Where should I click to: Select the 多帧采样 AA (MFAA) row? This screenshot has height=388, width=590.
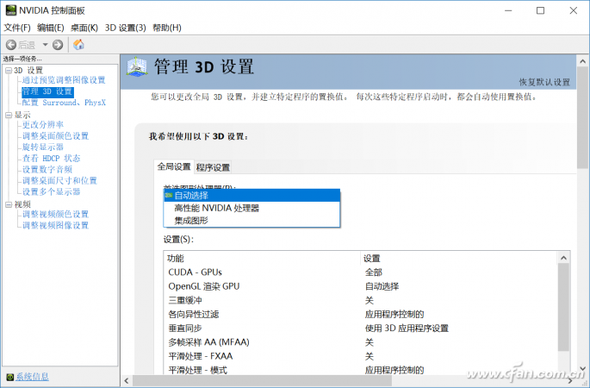361,342
